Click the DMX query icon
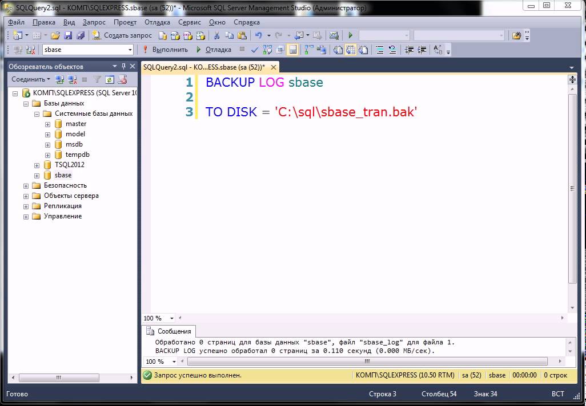Screen dimensions: 586x406 point(187,35)
